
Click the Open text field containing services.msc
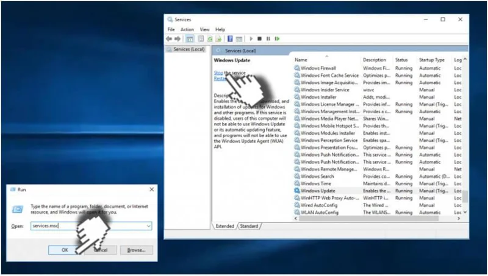tap(91, 226)
